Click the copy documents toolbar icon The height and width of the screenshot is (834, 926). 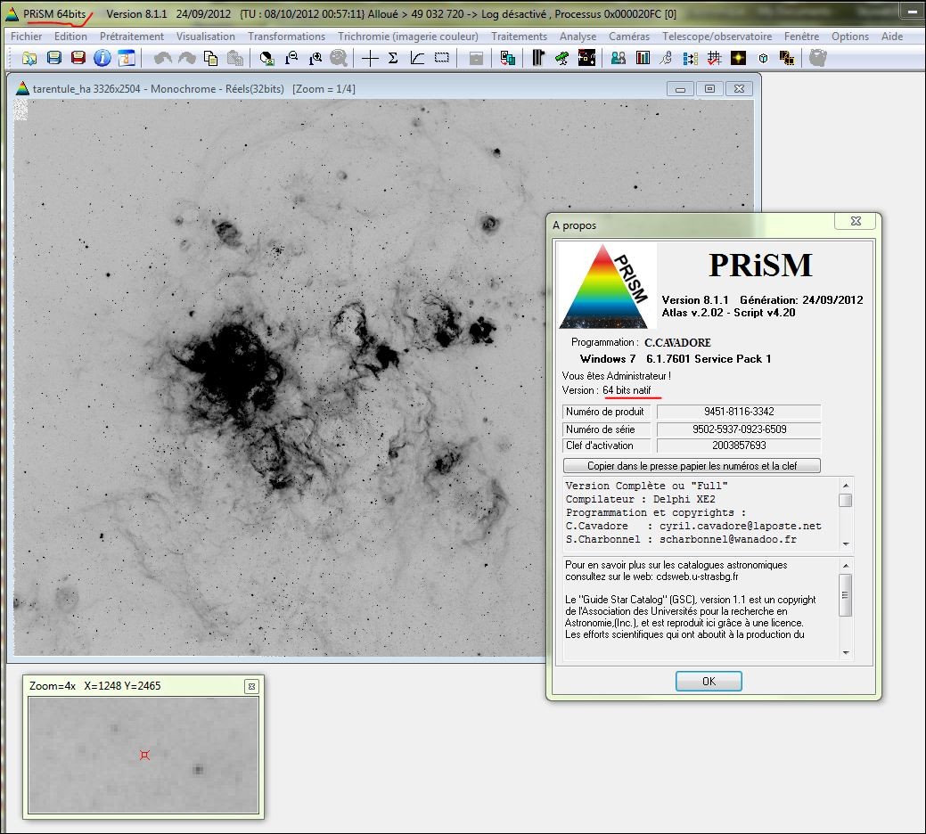210,58
